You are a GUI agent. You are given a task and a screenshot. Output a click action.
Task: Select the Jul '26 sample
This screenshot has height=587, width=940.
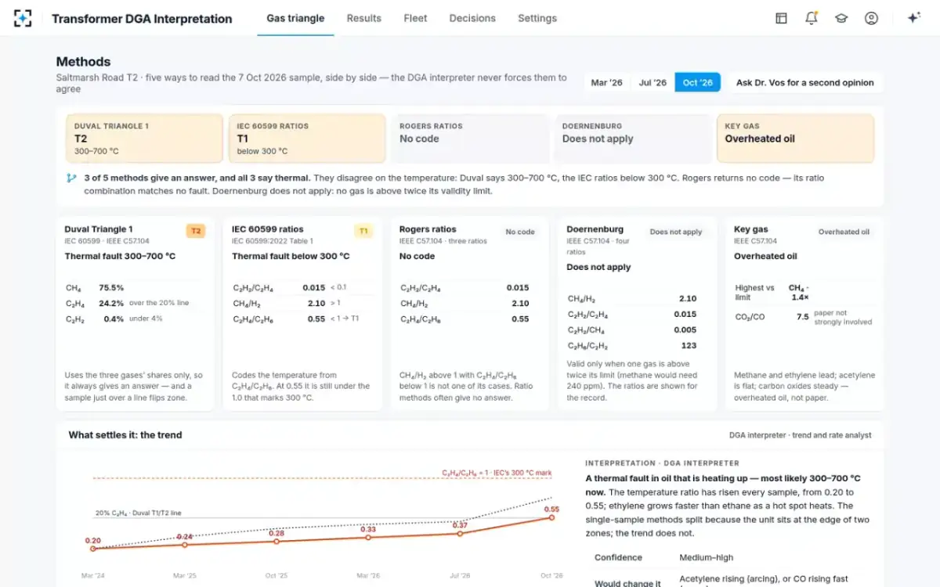point(652,82)
